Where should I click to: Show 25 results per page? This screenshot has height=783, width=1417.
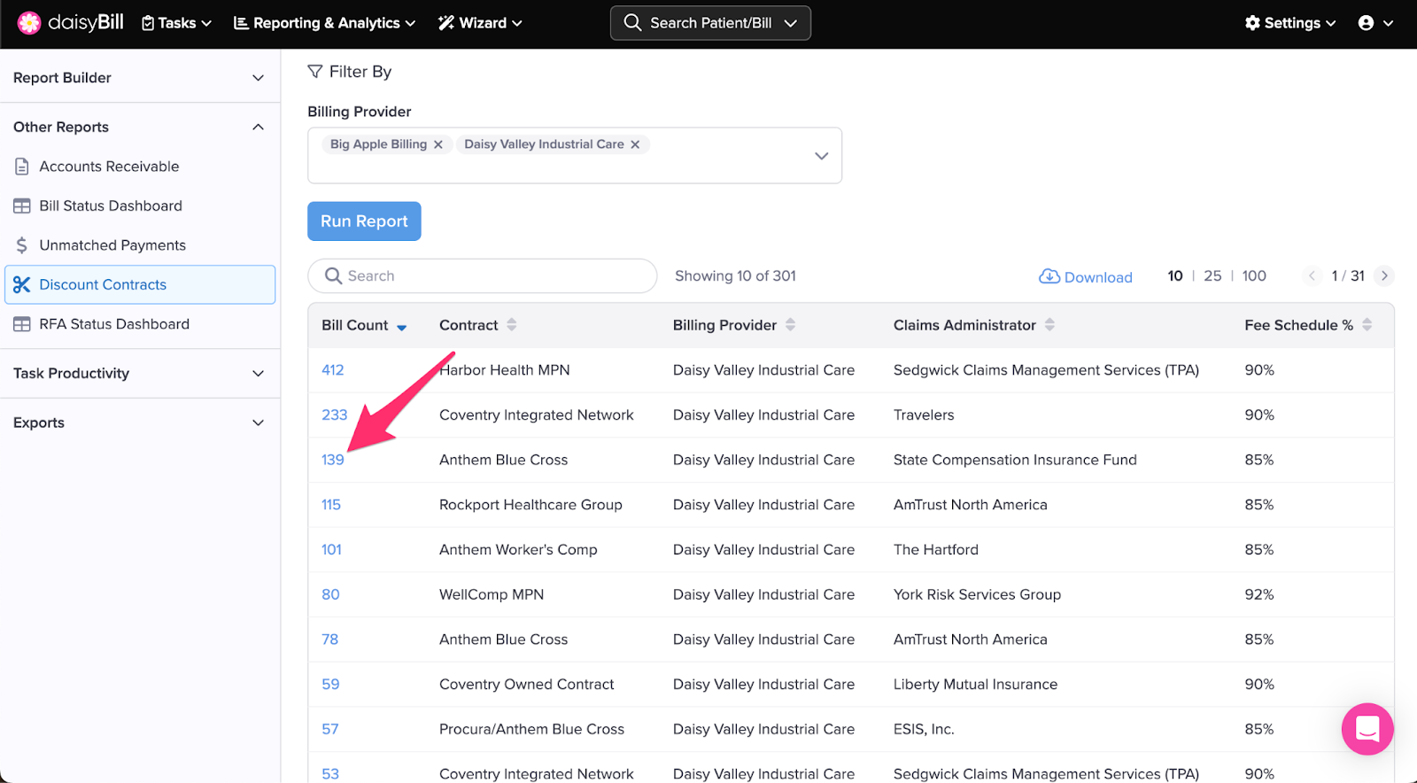point(1212,276)
